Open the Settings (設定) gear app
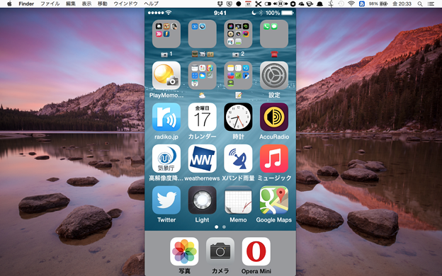 tap(274, 76)
